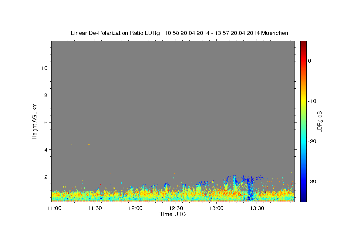Click the 11:30 time axis label
Viewport: 364px width, 242px height.
tap(95, 208)
